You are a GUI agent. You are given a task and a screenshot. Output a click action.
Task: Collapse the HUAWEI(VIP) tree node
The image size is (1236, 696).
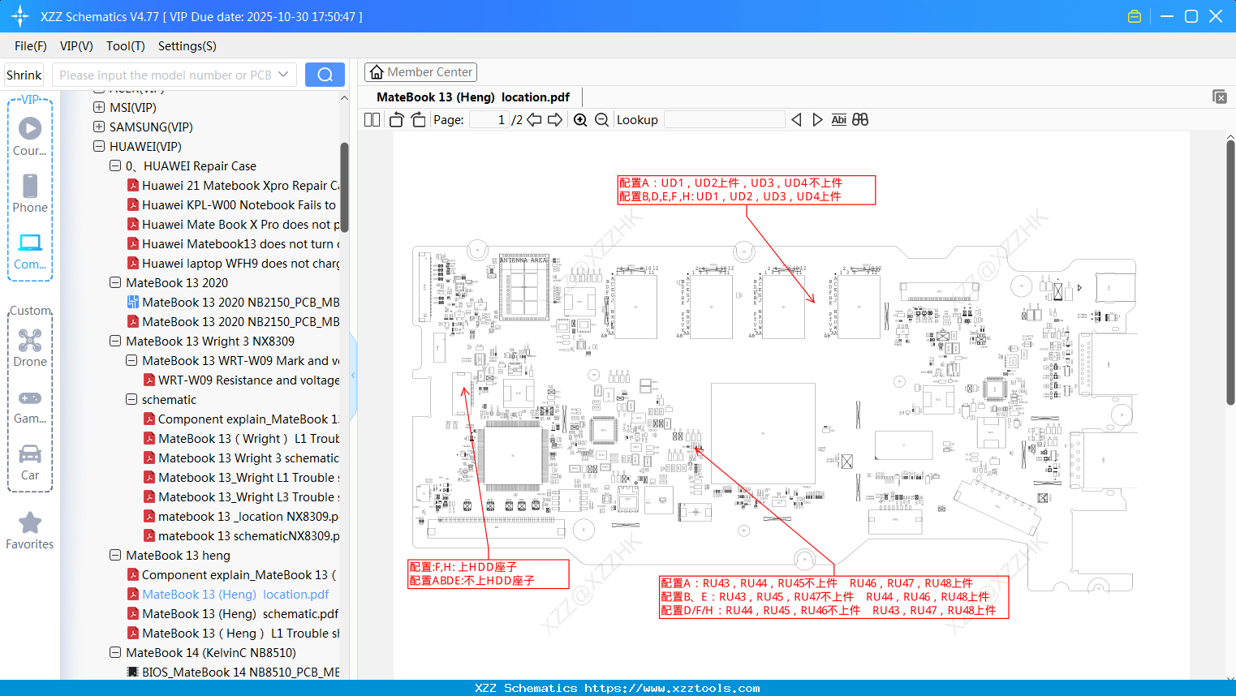pos(99,146)
